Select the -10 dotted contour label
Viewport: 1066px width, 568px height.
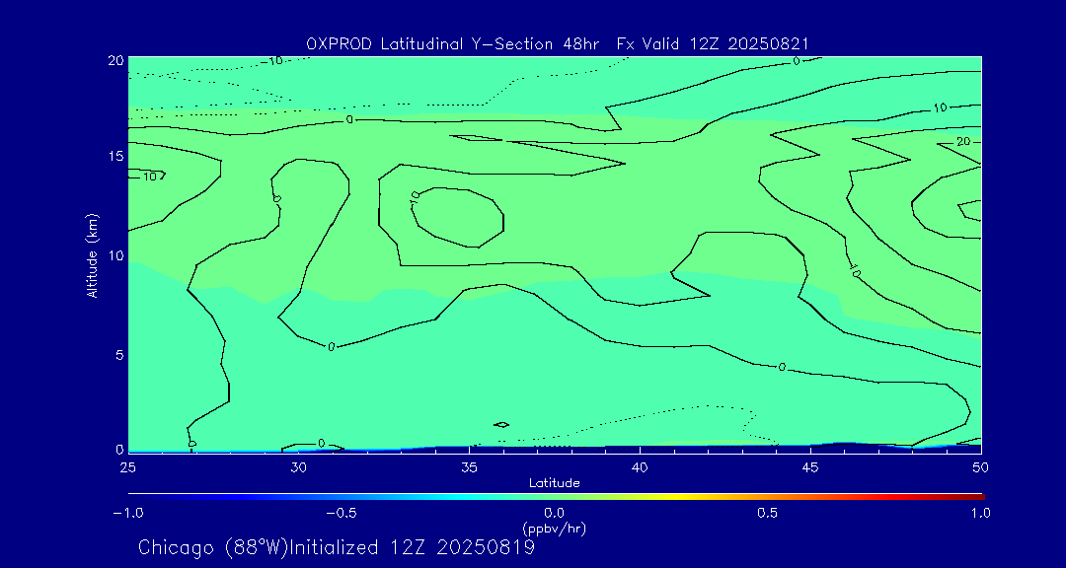[x=272, y=61]
